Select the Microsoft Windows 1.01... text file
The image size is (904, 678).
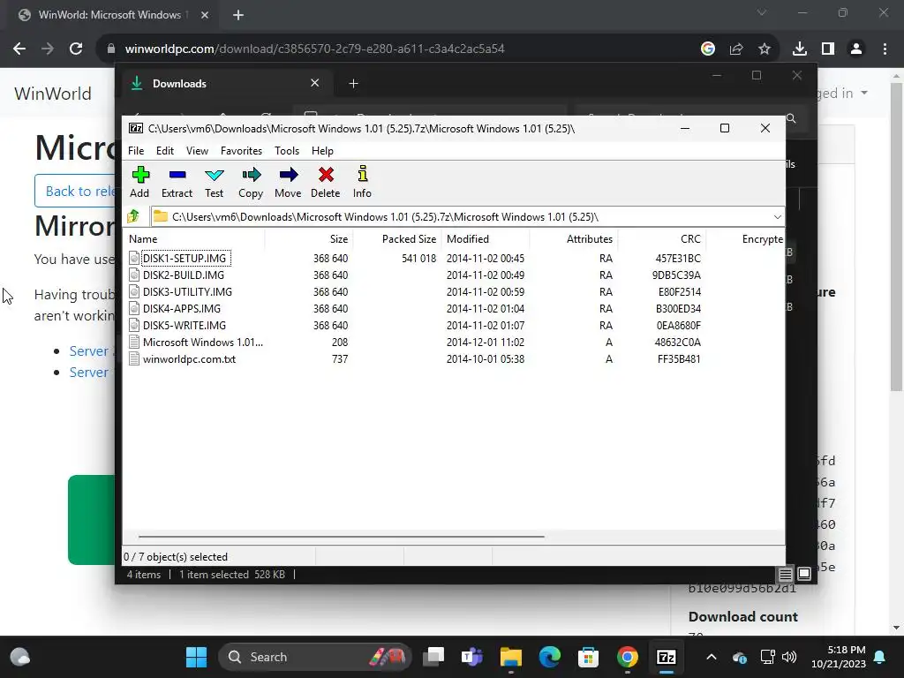(203, 342)
